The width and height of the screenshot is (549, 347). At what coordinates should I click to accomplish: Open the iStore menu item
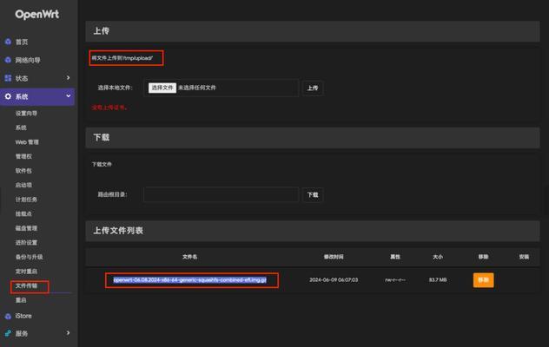[x=23, y=316]
